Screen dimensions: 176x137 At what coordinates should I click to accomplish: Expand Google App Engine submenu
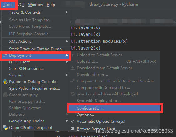click(35, 121)
